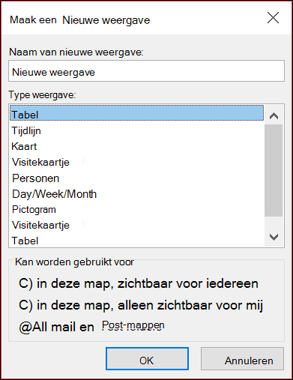The width and height of the screenshot is (293, 380).
Task: Select Tijdlijn in the view type list
Action: tap(136, 130)
